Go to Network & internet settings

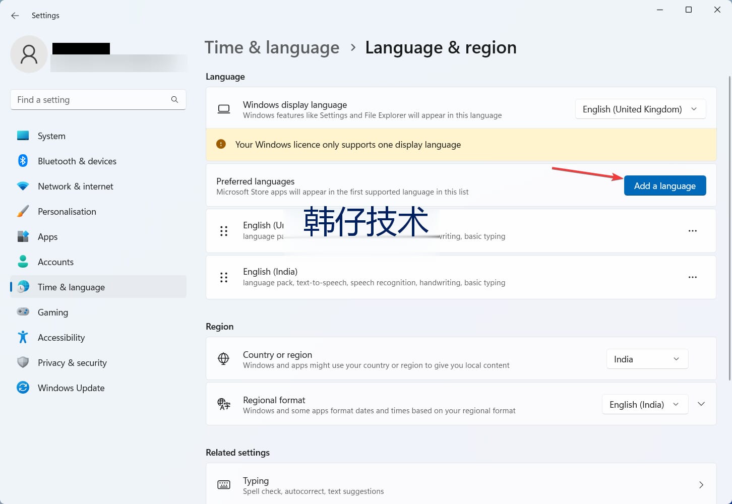[x=98, y=186]
